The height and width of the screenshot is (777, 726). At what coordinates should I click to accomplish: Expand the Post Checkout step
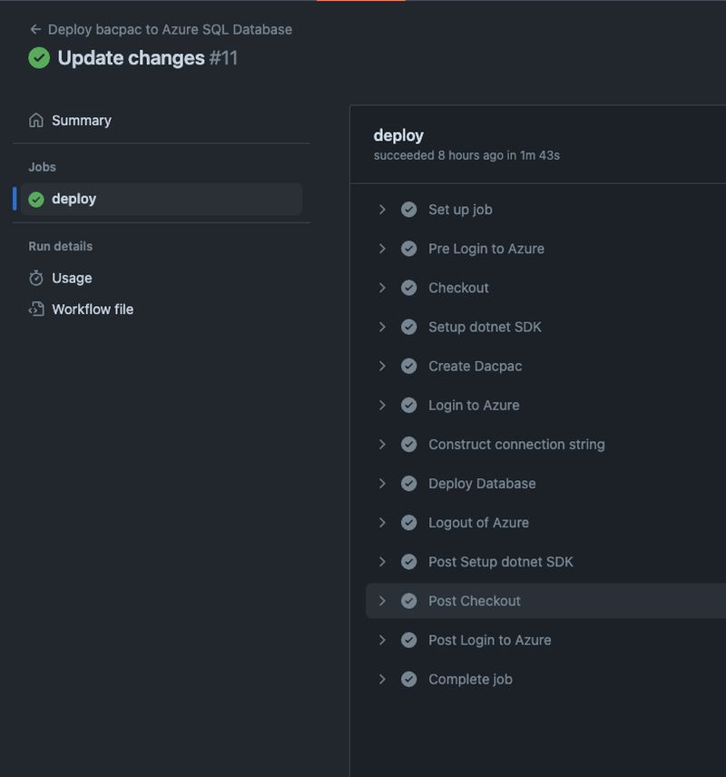click(x=382, y=600)
